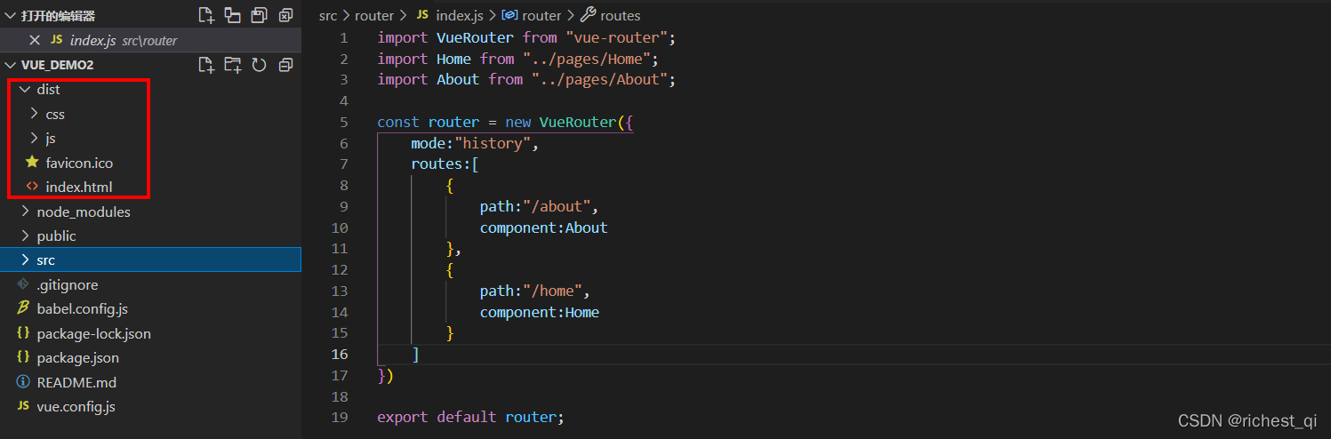Viewport: 1331px width, 439px height.
Task: Click the Close All Editors icon
Action: [285, 15]
